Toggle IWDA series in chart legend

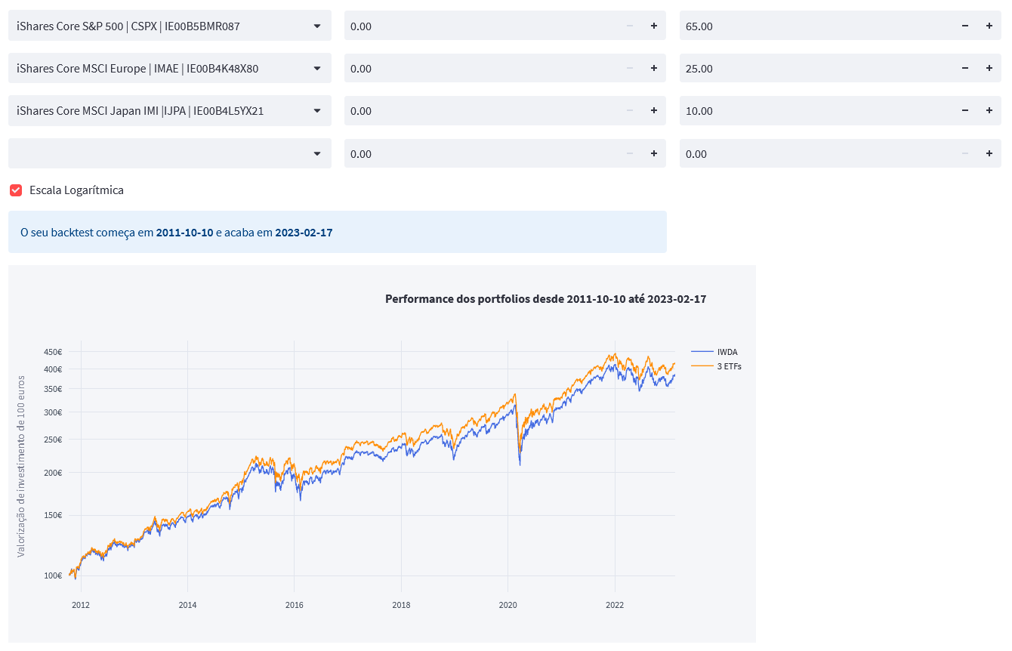tap(727, 352)
